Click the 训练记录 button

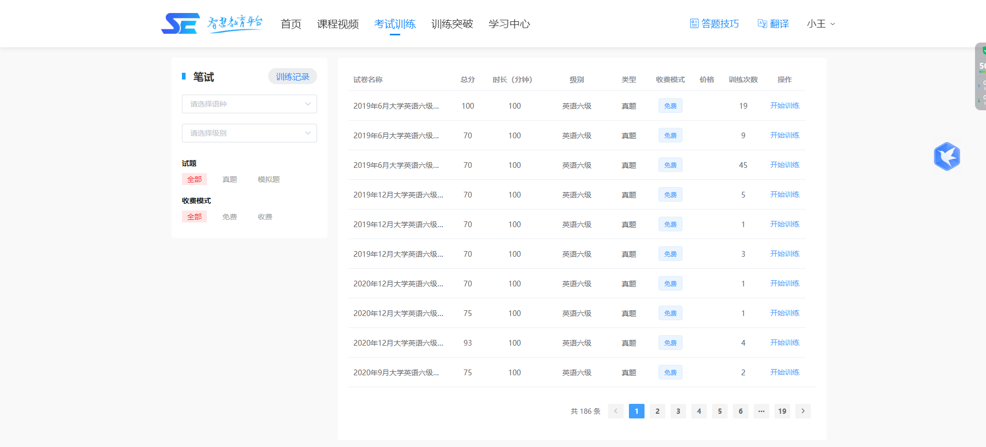(x=293, y=76)
